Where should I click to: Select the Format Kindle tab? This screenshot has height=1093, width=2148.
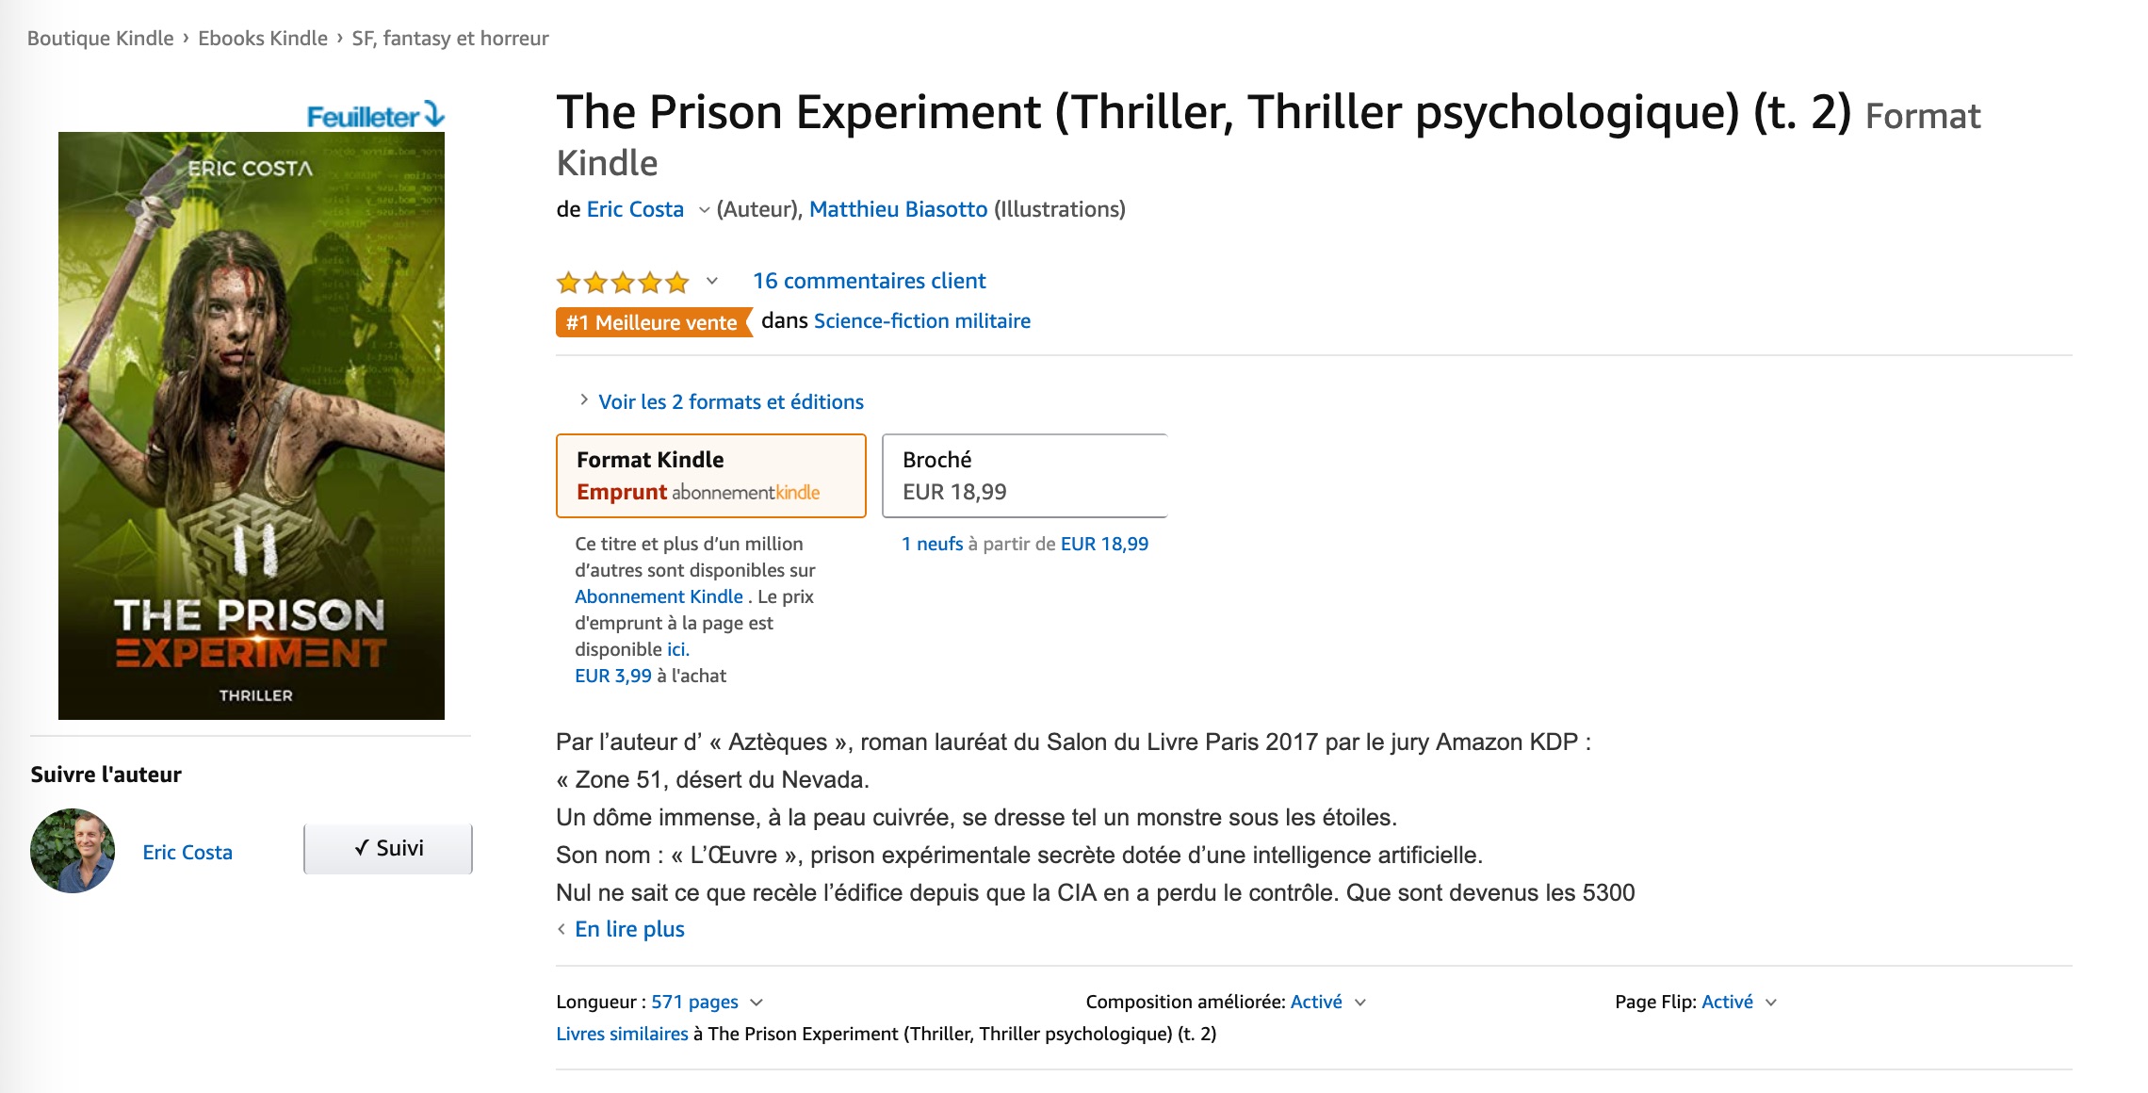tap(711, 476)
